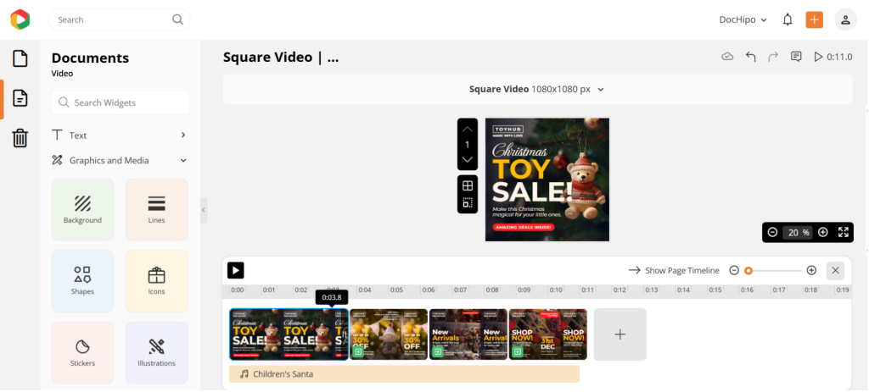Select the Shop Now timeline clip

[548, 334]
